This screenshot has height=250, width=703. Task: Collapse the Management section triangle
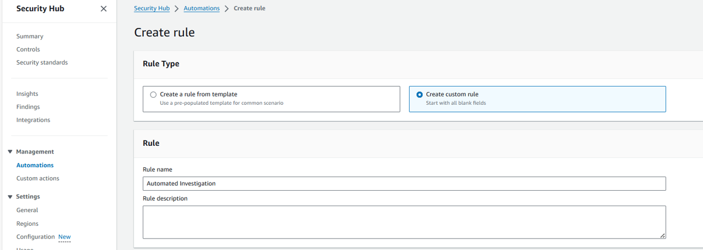pyautogui.click(x=10, y=152)
